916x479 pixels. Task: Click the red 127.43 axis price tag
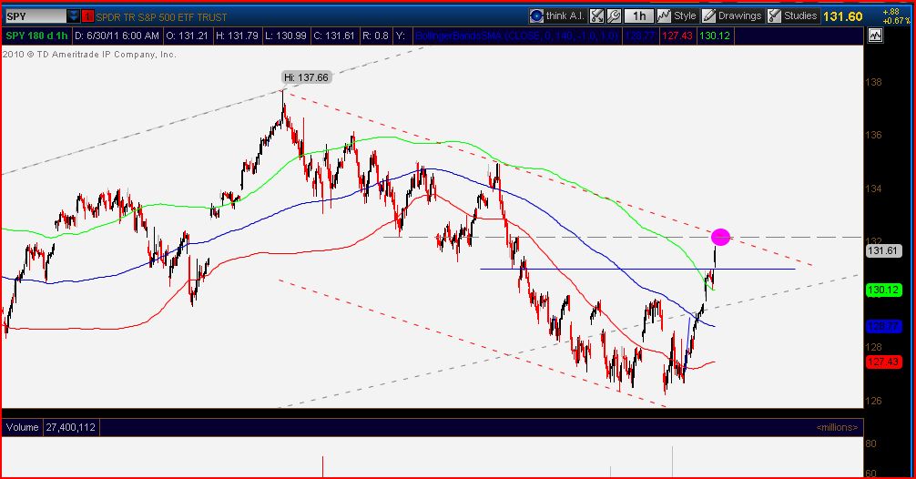883,362
